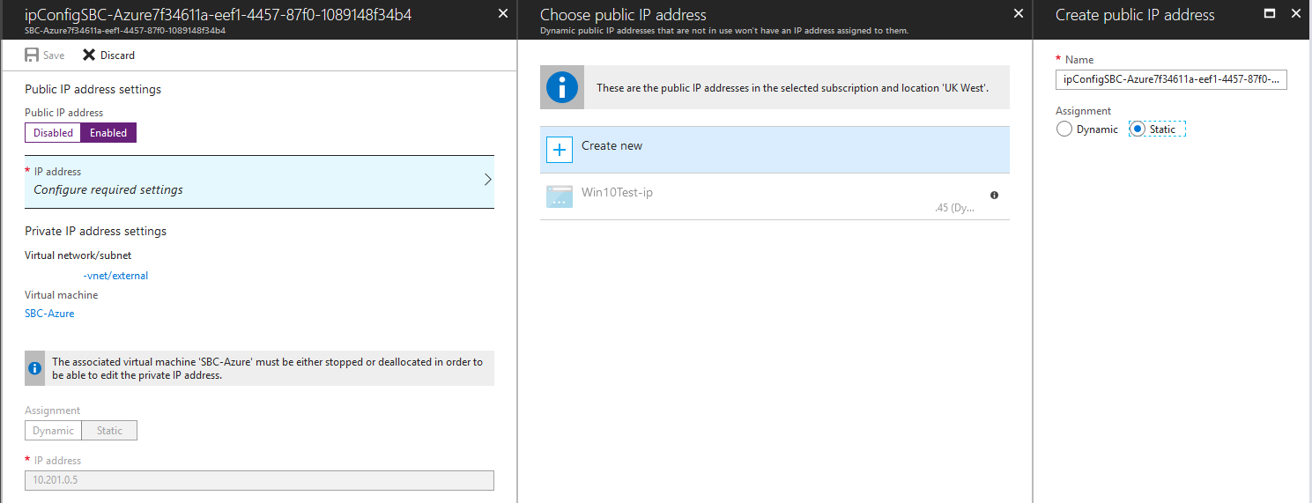Screen dimensions: 1312x503
Task: Select the Static assignment radio button
Action: [x=1138, y=129]
